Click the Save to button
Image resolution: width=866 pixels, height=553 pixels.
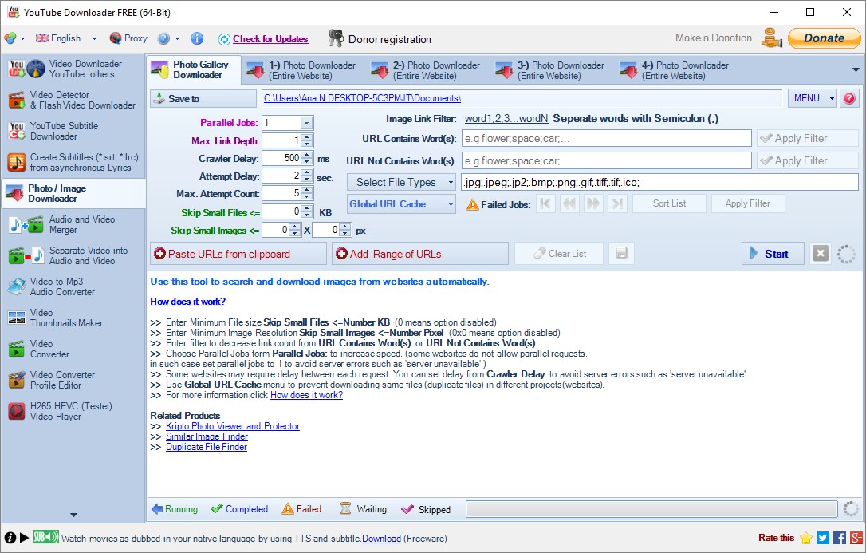(203, 98)
